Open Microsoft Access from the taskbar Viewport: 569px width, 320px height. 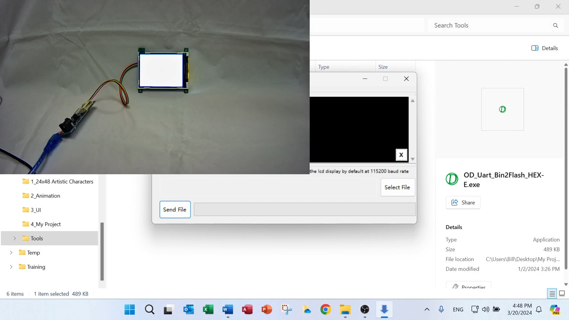247,309
